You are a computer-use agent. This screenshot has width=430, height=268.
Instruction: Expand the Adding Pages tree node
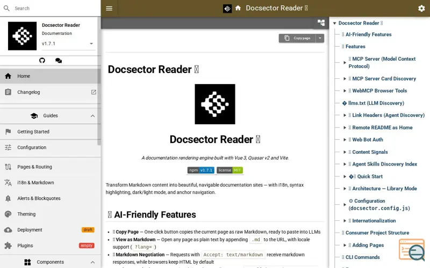click(x=345, y=245)
